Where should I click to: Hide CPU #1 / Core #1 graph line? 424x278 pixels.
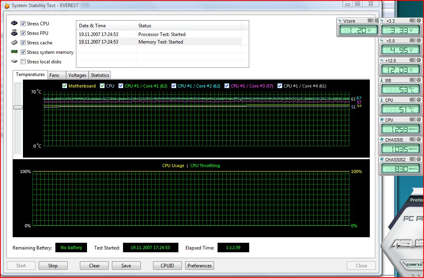tap(121, 86)
